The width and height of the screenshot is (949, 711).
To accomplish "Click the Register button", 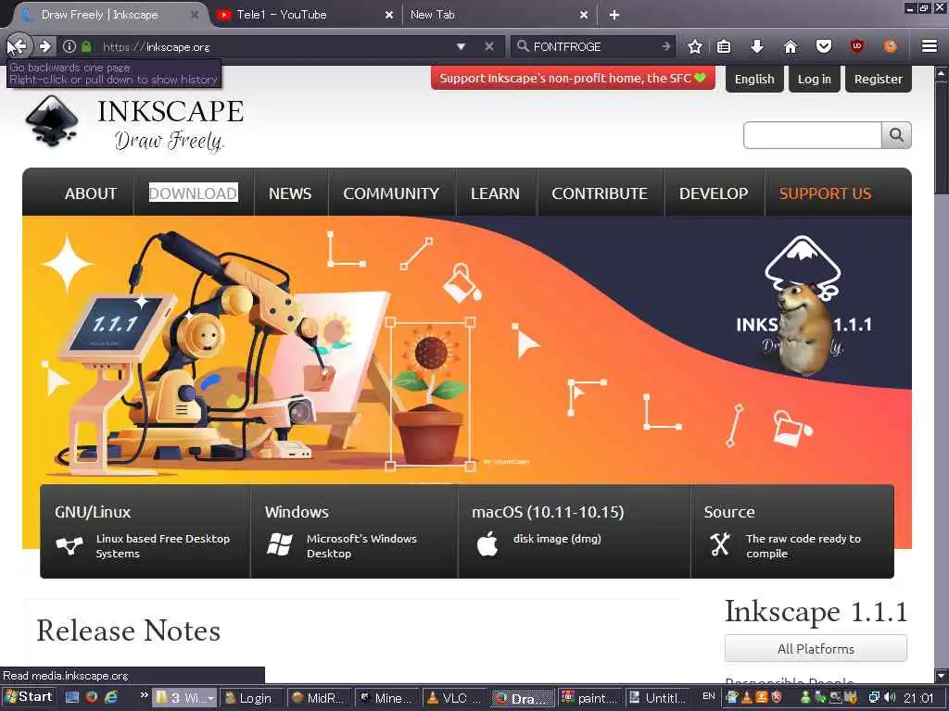I will 879,80.
